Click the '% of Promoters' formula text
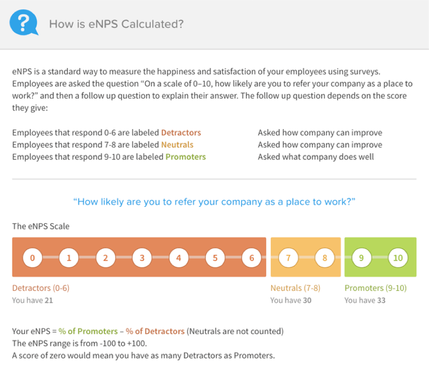The height and width of the screenshot is (377, 429). coord(88,331)
